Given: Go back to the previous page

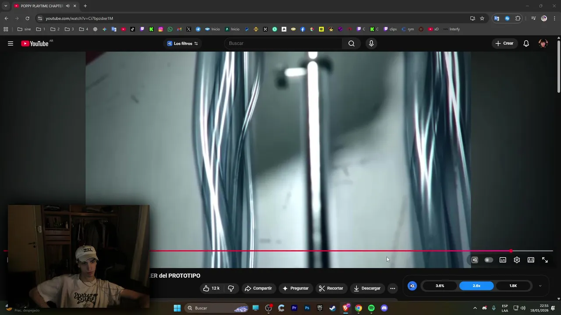Looking at the screenshot, I should click(6, 18).
